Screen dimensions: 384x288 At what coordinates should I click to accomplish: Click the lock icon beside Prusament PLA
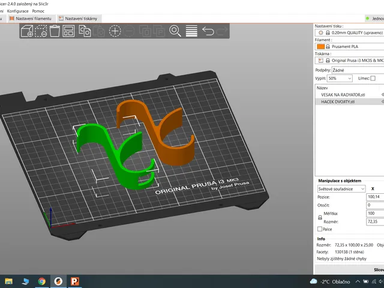(328, 47)
